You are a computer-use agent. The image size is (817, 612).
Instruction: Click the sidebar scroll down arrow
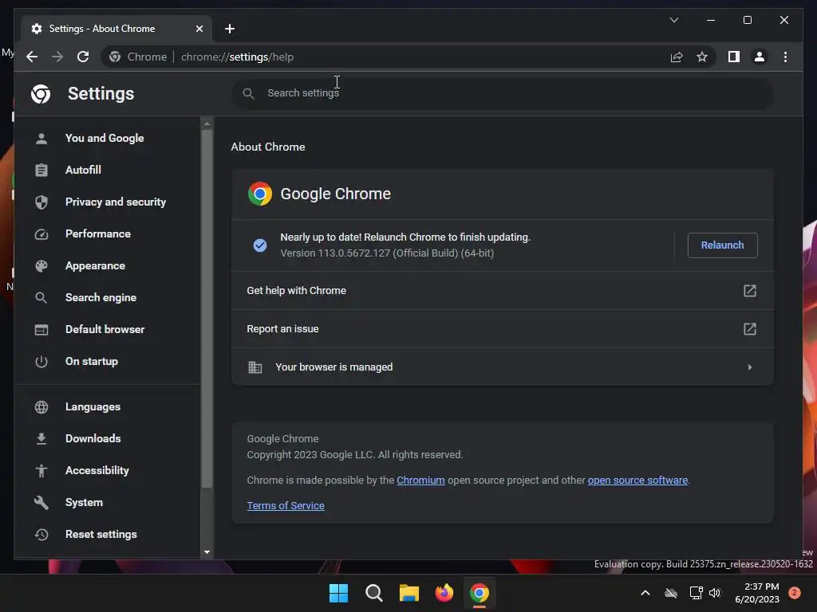click(207, 552)
